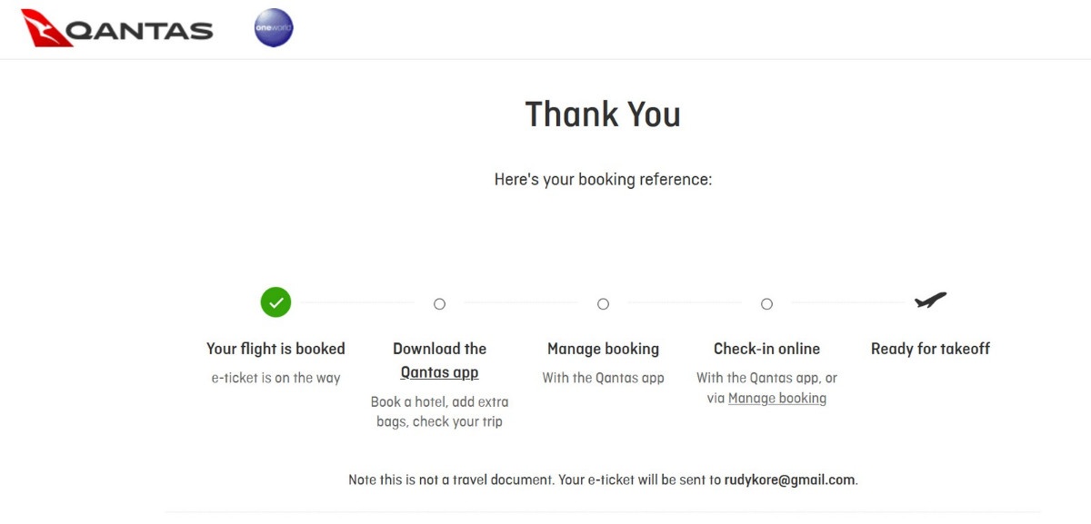Screen dimensions: 1091x524
Task: Click the "With the Qantas app" text under Manage booking
Action: click(x=603, y=378)
